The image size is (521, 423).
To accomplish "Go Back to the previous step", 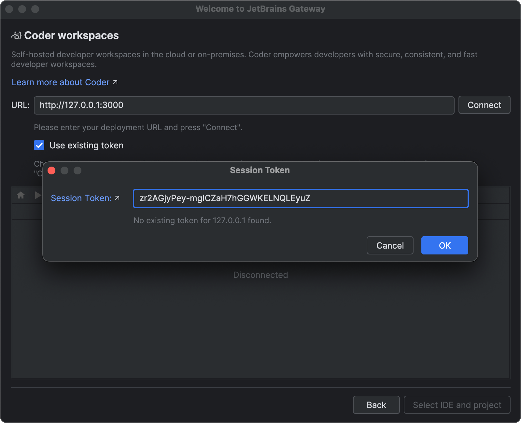I will click(376, 405).
